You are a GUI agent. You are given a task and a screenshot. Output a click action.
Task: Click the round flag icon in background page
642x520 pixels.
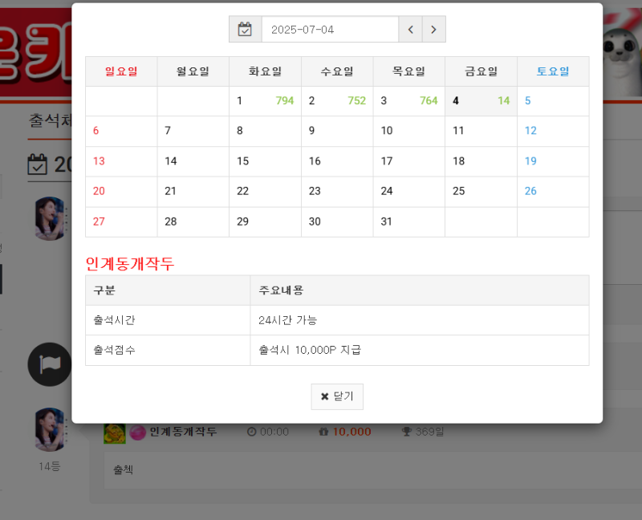pyautogui.click(x=50, y=364)
